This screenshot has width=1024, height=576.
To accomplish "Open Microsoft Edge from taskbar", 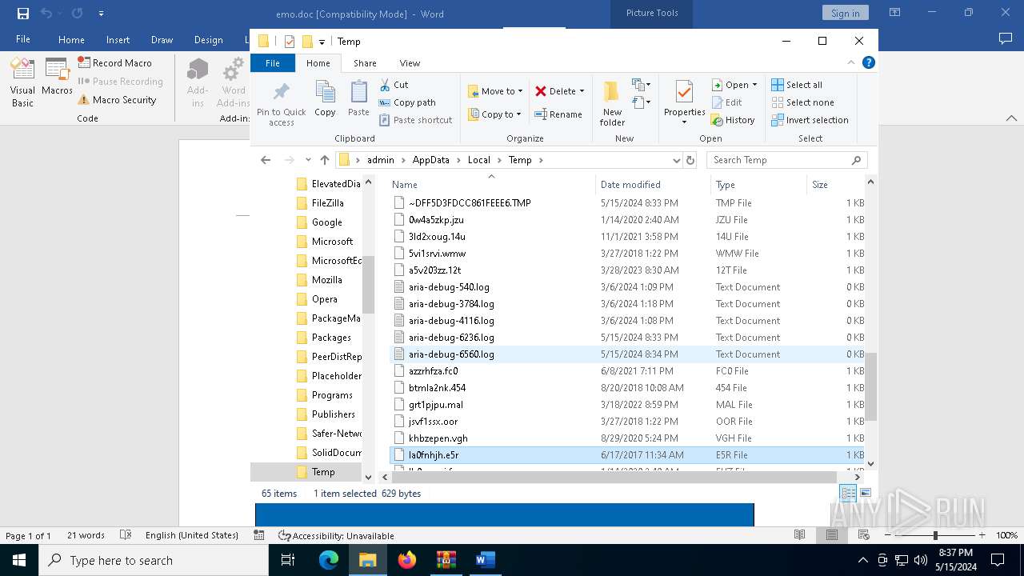I will [x=329, y=560].
